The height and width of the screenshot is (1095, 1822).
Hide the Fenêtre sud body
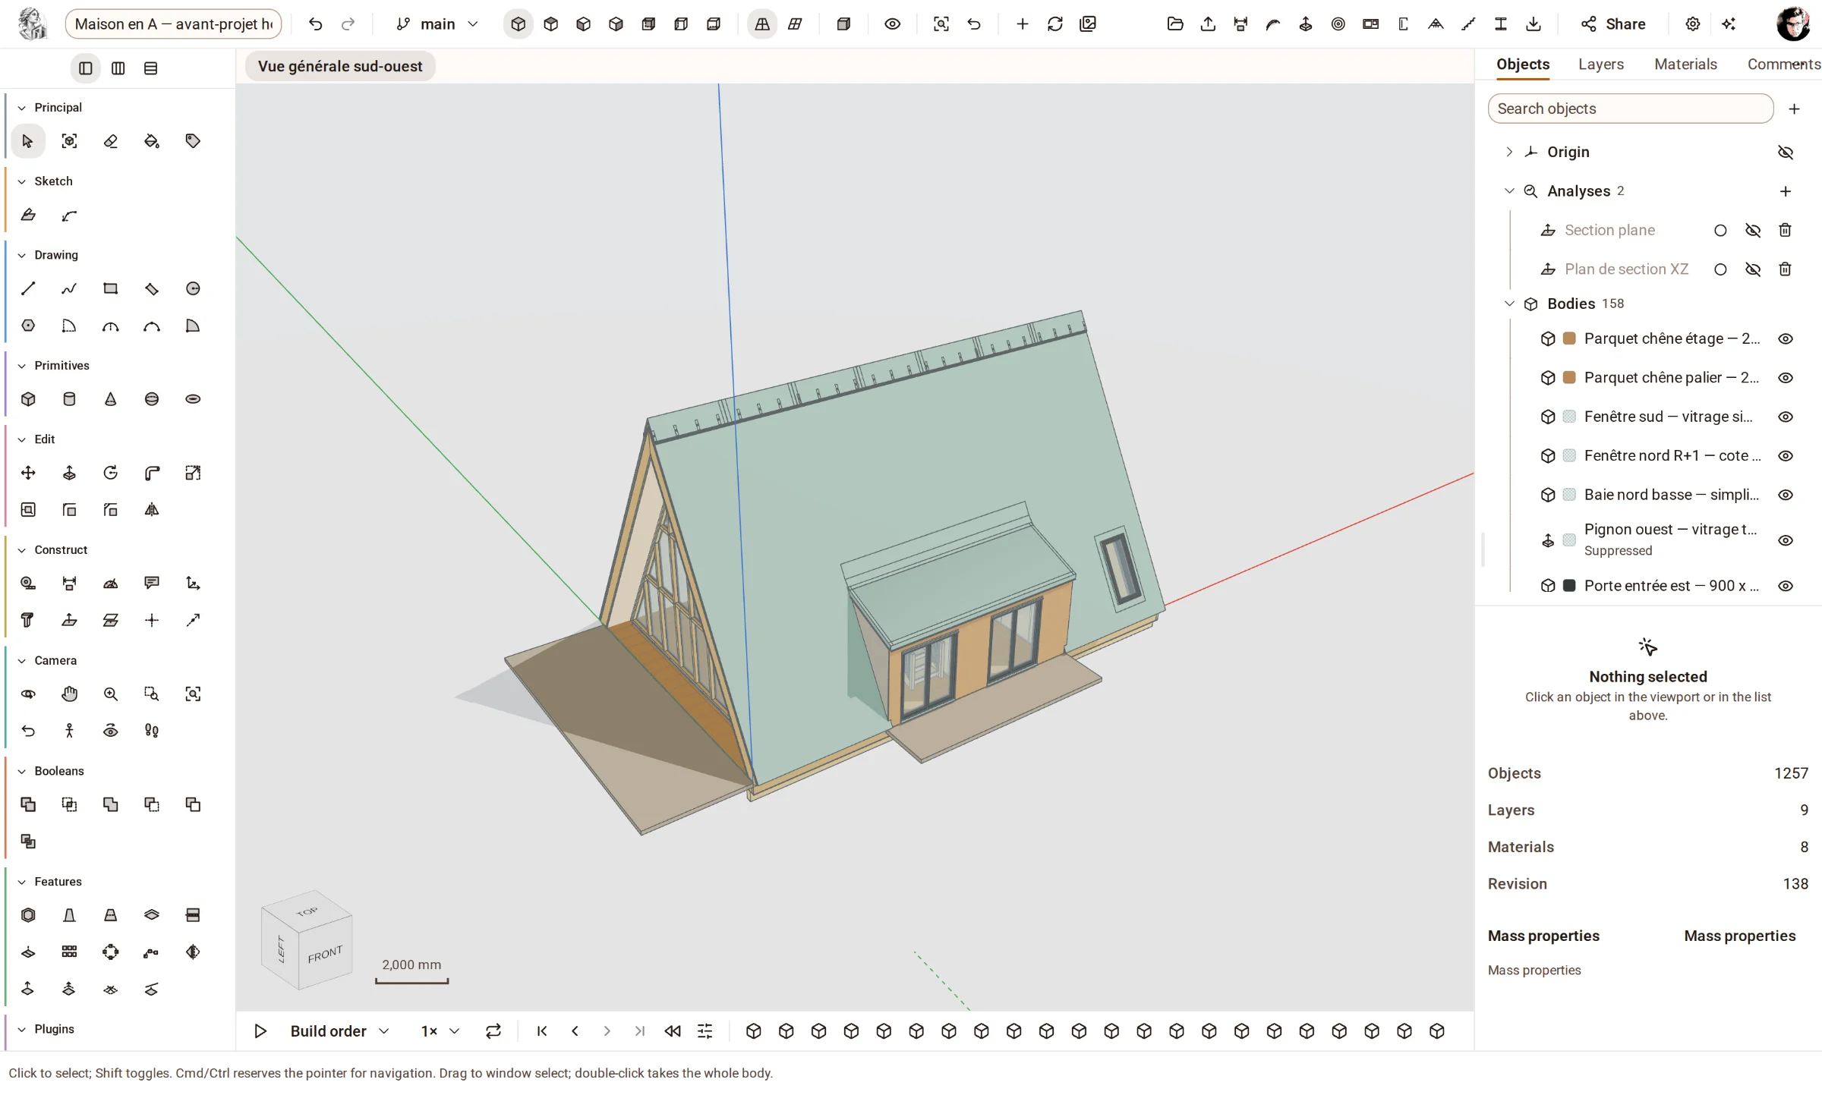[1786, 417]
